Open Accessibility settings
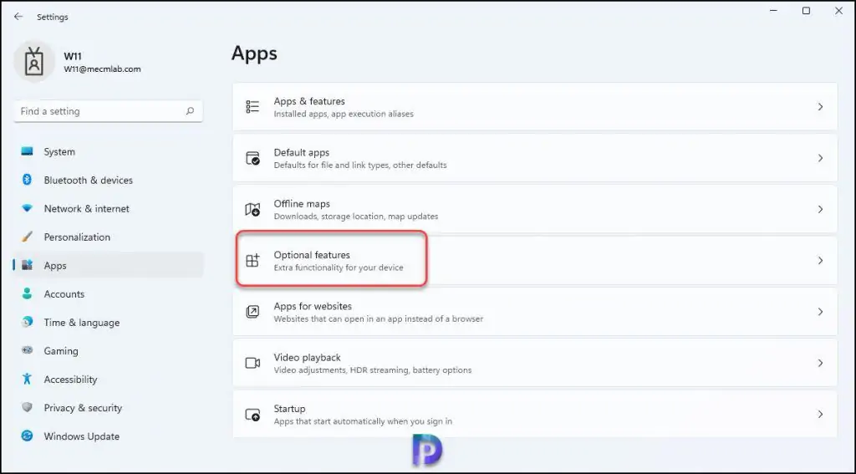This screenshot has width=856, height=474. (x=108, y=379)
